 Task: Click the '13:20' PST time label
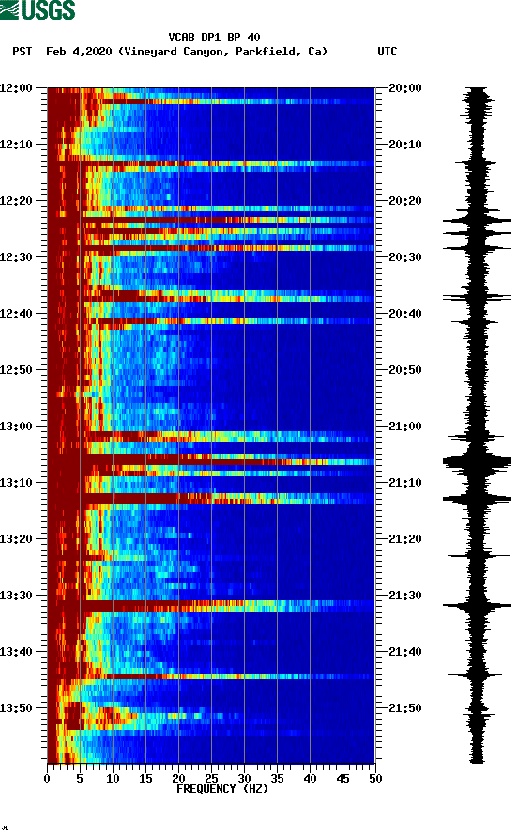coord(17,538)
